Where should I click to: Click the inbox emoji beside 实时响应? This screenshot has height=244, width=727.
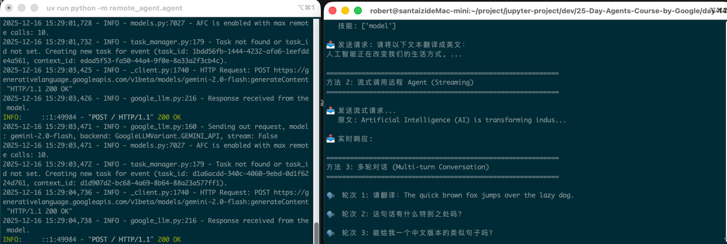click(x=331, y=138)
